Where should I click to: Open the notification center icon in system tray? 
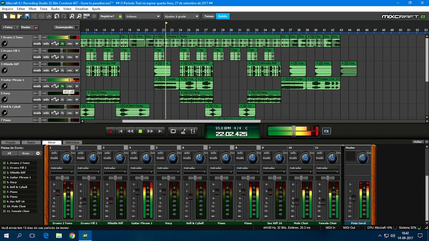420,236
